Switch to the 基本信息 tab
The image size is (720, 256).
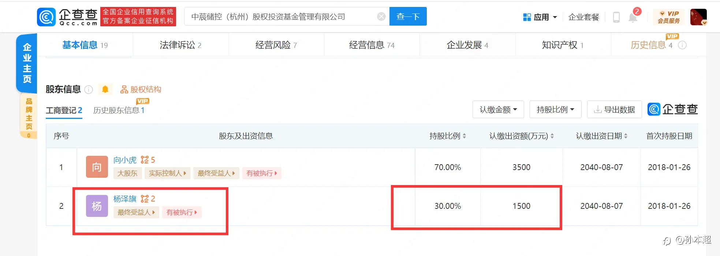[x=85, y=45]
